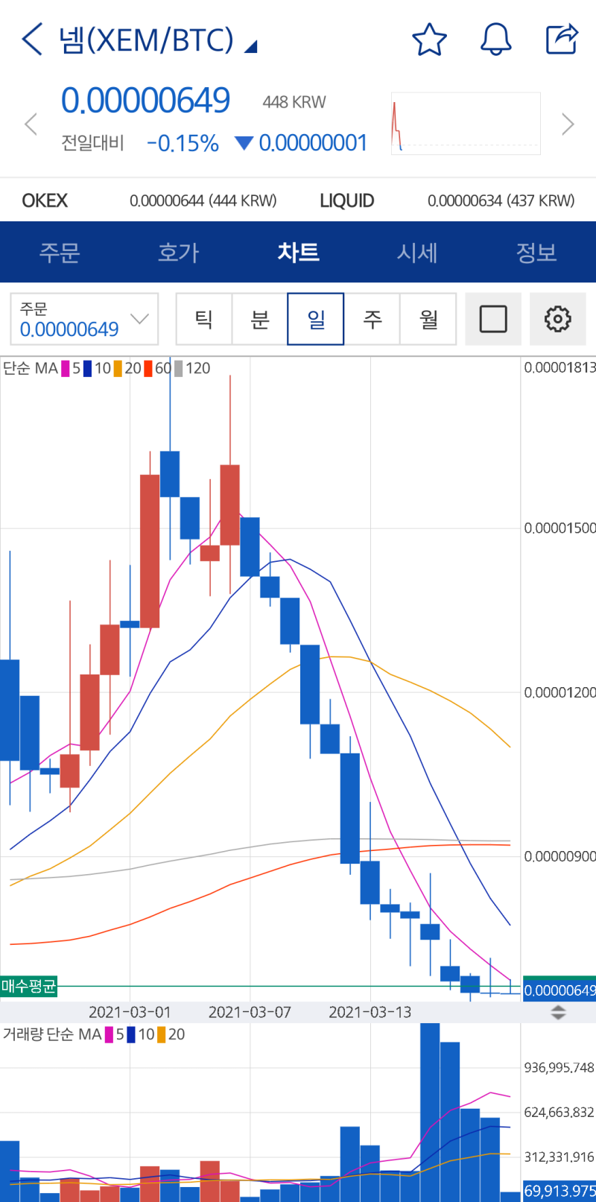Add XEM/BTC to favorites with star

[x=429, y=39]
